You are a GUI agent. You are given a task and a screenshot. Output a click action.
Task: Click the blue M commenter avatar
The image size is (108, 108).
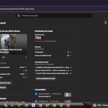point(36,101)
